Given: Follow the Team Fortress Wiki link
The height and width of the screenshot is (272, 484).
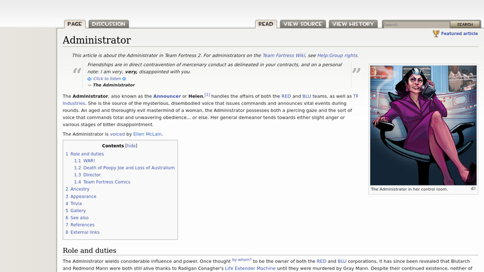Looking at the screenshot, I should (283, 55).
